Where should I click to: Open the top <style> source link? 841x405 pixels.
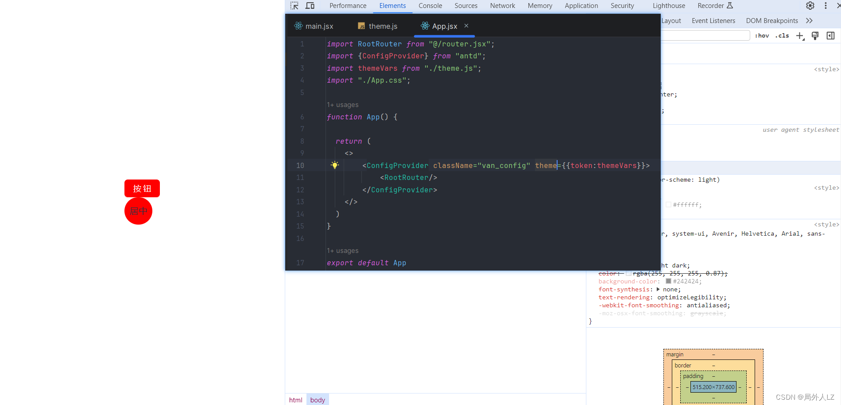tap(826, 69)
